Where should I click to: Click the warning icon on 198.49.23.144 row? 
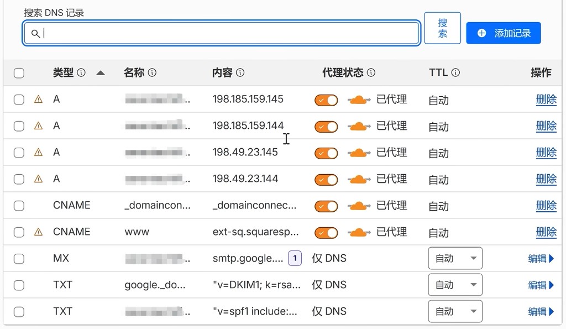tap(38, 179)
